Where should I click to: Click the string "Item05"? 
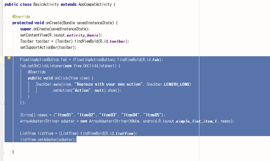tap(153, 115)
